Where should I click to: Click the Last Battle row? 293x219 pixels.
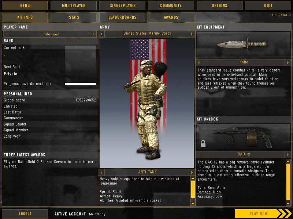[50, 112]
